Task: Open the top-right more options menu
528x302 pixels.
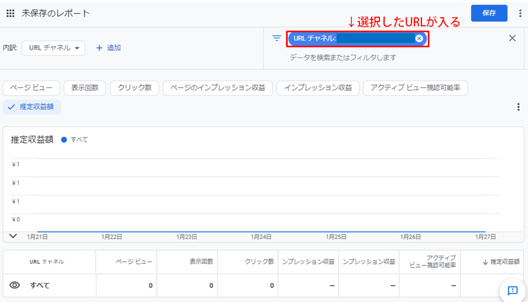Action: (520, 13)
